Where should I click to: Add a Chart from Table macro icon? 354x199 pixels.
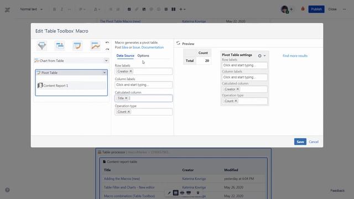(95, 45)
